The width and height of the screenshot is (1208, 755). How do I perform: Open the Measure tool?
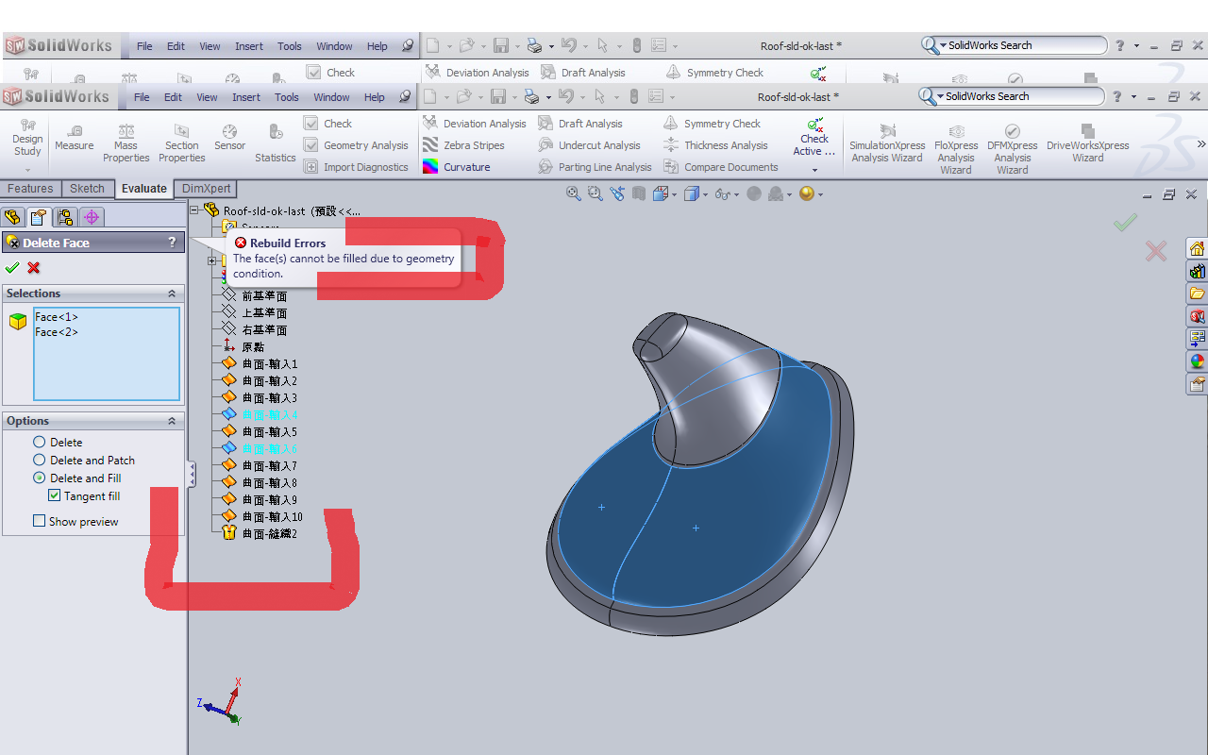(x=74, y=138)
